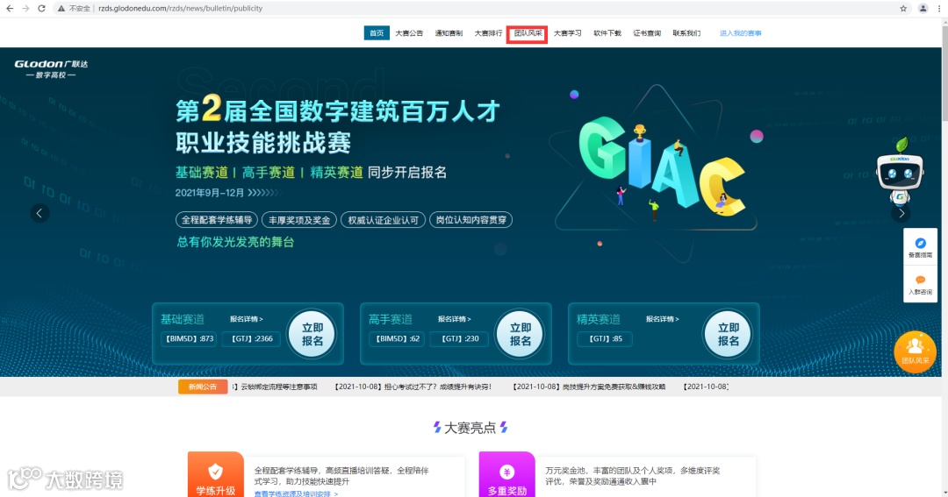Click the 精英赛道 GTJ :85 tag
Viewport: 948px width, 497px height.
coord(605,338)
